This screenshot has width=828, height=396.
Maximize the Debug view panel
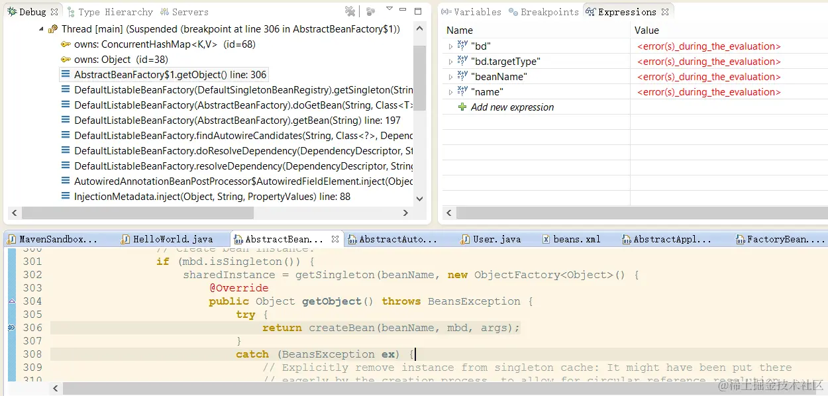click(x=418, y=11)
